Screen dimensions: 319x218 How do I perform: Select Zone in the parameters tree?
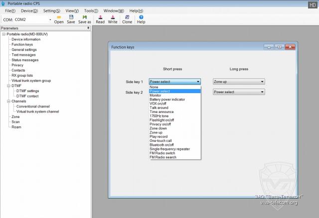tap(15, 117)
